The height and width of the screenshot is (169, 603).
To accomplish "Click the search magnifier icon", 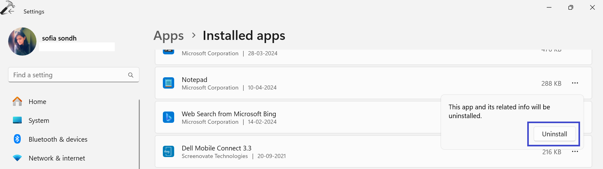I will pyautogui.click(x=131, y=75).
